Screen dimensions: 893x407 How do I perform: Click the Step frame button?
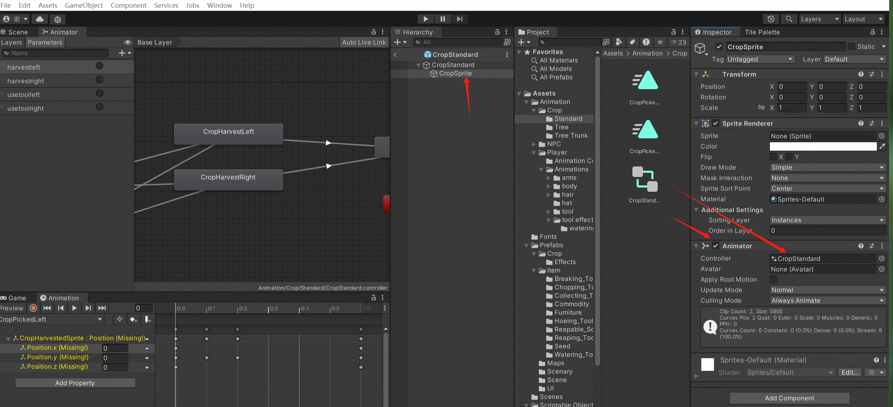point(459,19)
